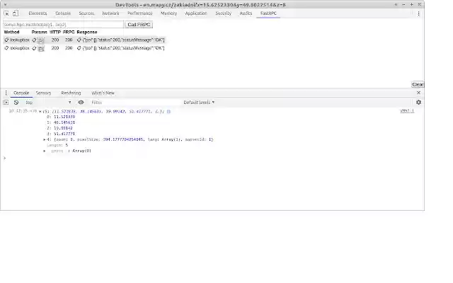Open the What's New drawer tab
Screen dimensions: 453x283
(103, 93)
